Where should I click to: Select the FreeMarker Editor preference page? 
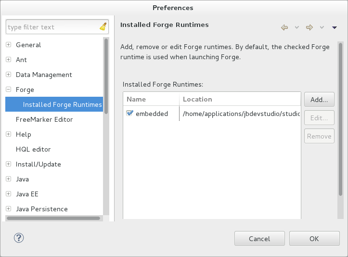[x=44, y=119]
